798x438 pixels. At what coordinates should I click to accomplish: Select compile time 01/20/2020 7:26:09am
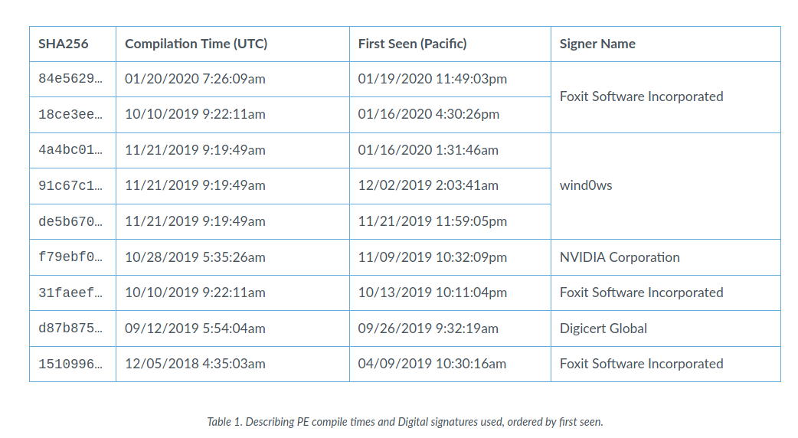[x=195, y=79]
